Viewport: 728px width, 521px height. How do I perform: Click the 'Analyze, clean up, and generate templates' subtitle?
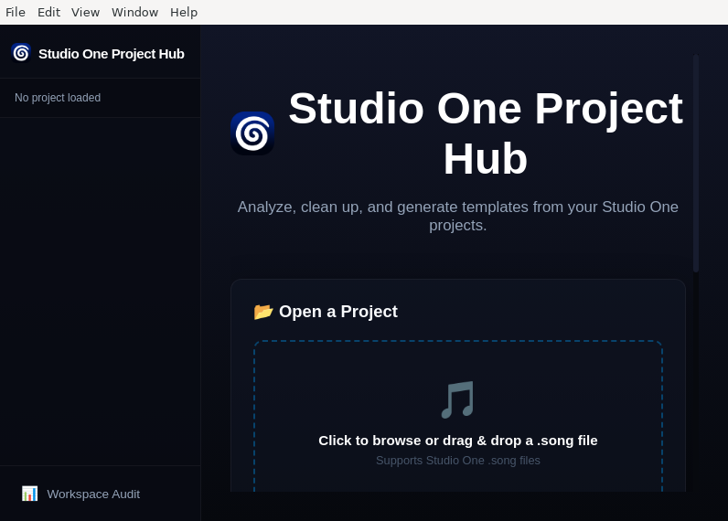point(458,216)
